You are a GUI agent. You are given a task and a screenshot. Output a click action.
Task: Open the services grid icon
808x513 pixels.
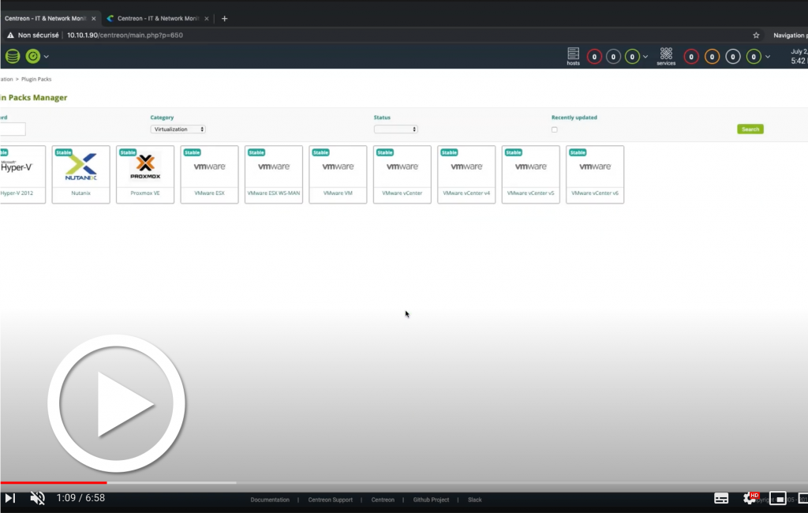(666, 56)
